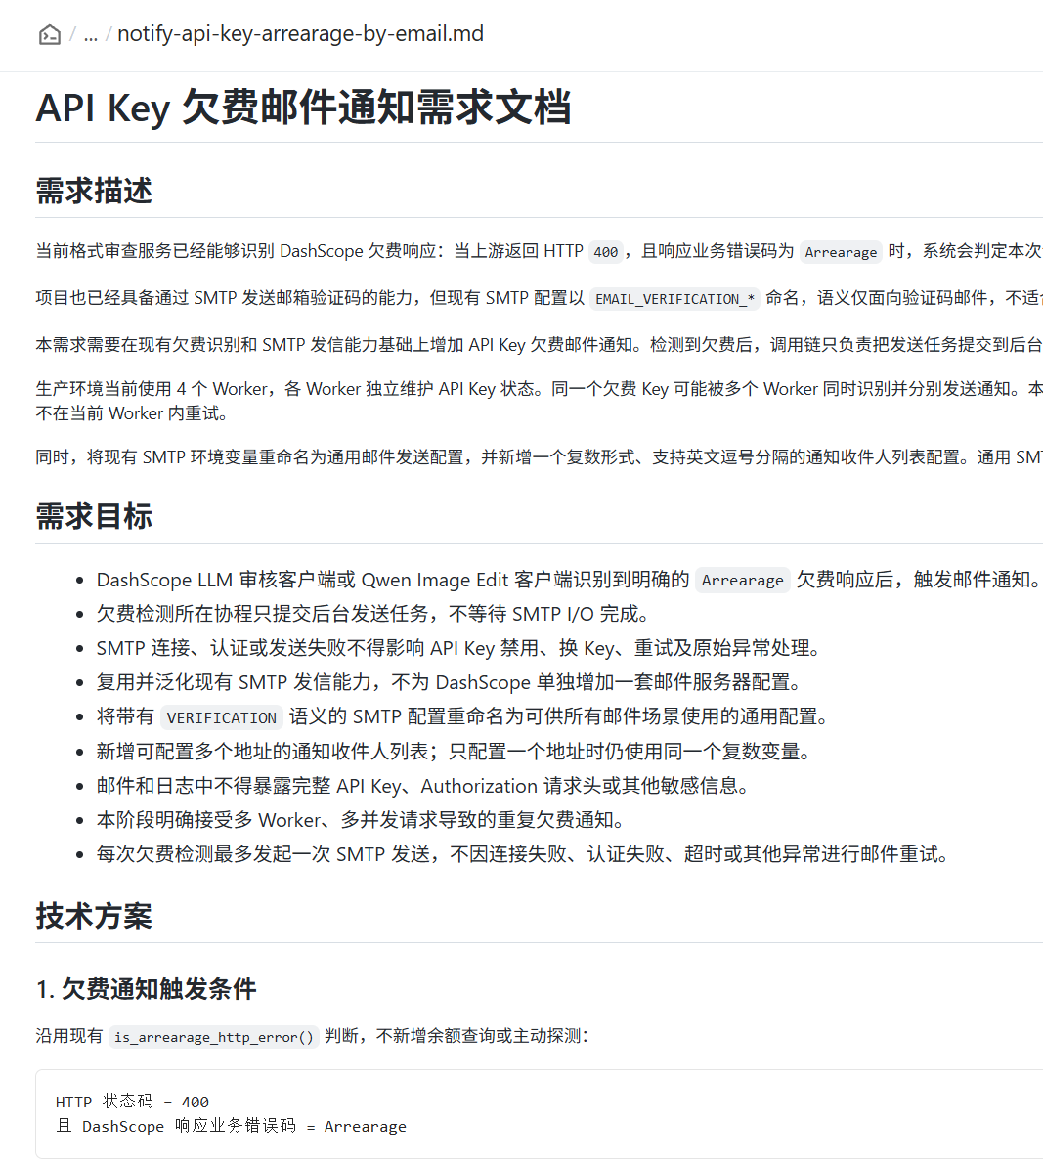
Task: Click the main title API Key 欠费邮件通知需求文档
Action: [x=304, y=107]
